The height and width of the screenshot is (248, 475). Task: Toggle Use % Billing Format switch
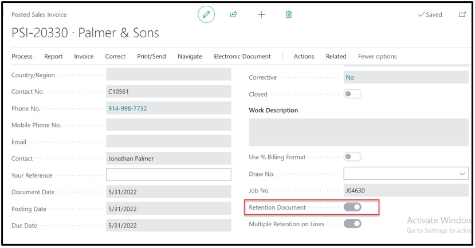[352, 157]
